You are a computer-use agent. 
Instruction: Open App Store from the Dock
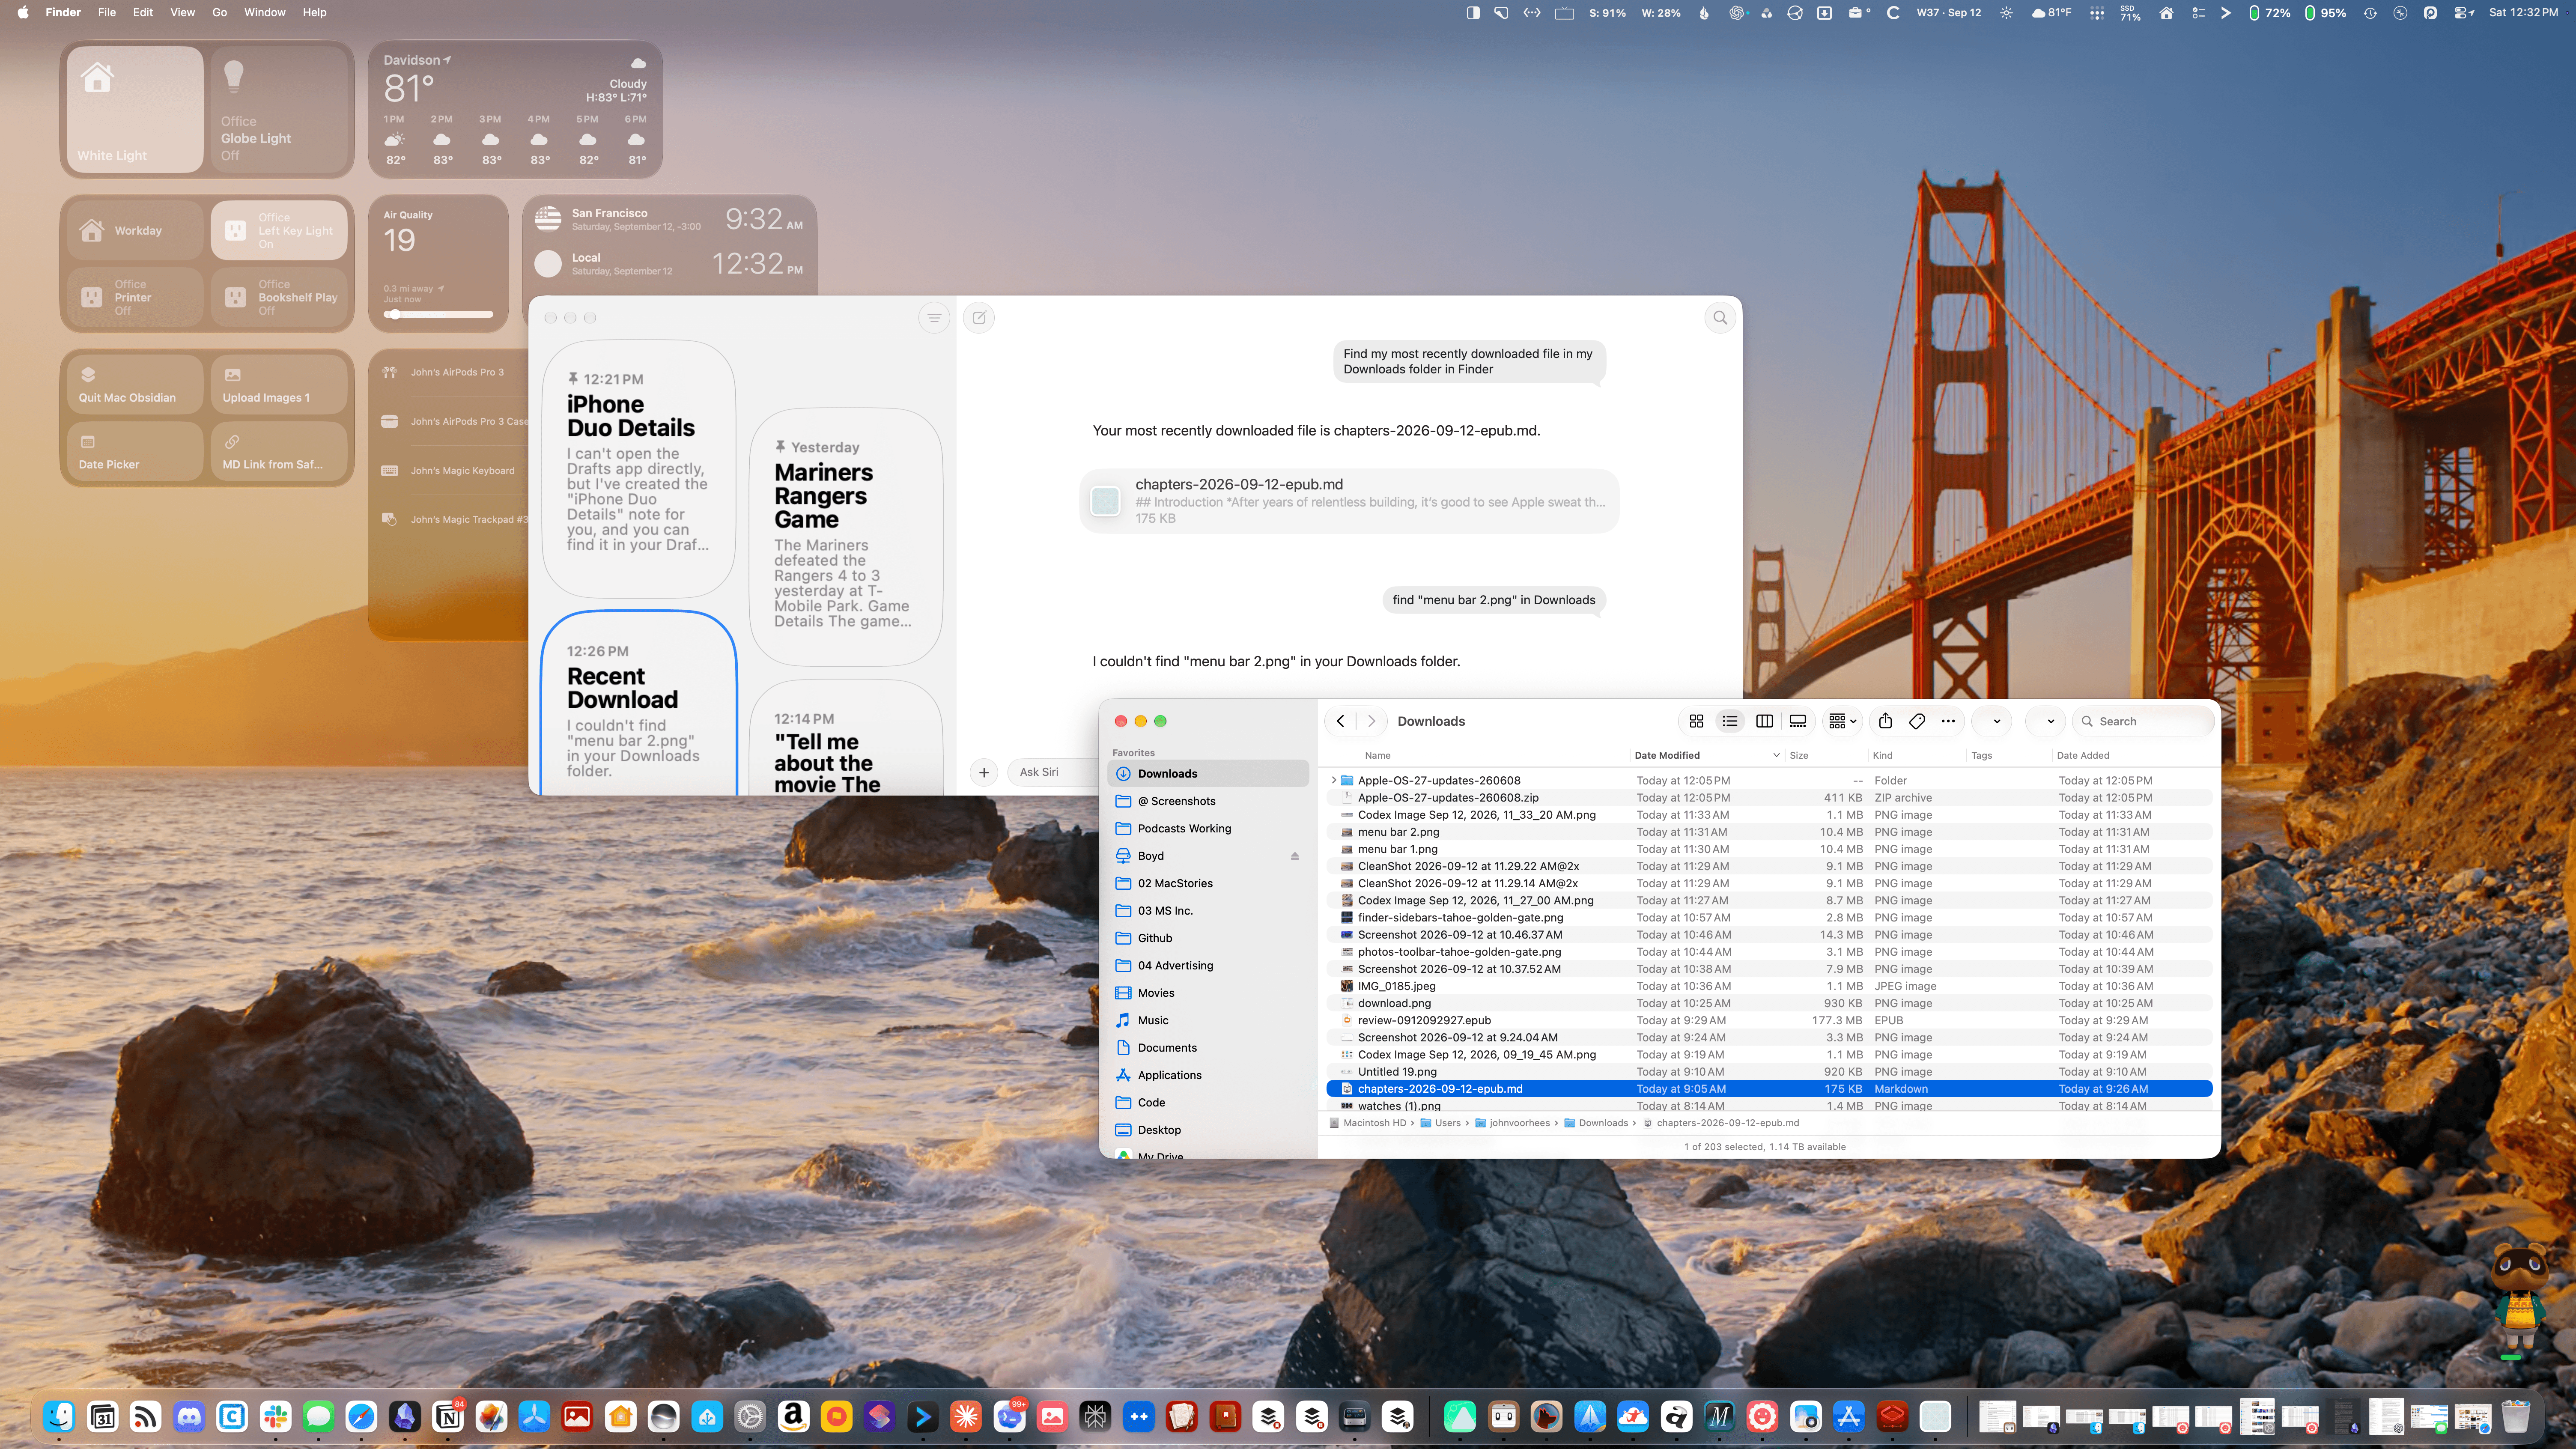1848,1417
